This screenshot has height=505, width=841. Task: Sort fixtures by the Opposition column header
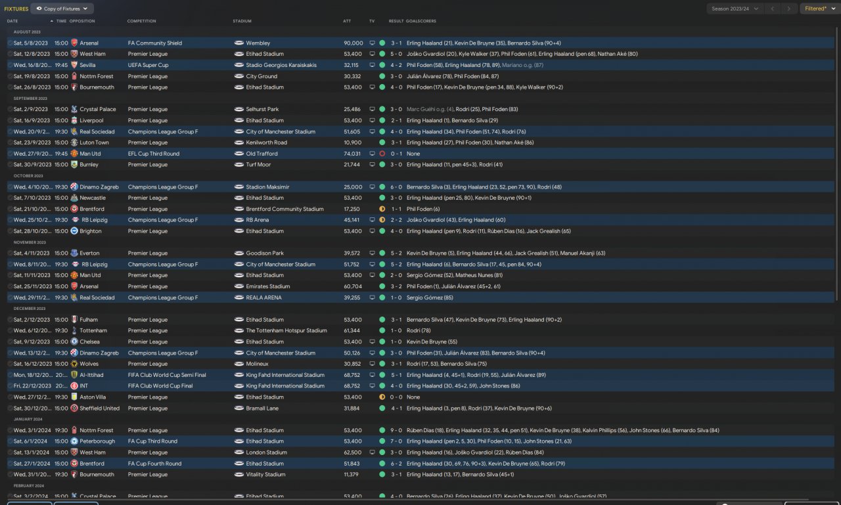click(82, 21)
